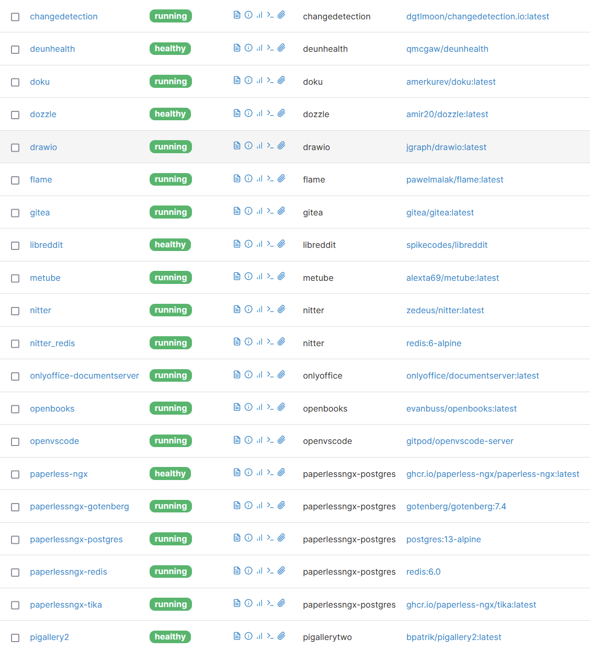Select the drawio container checkbox
The height and width of the screenshot is (651, 590).
(15, 147)
